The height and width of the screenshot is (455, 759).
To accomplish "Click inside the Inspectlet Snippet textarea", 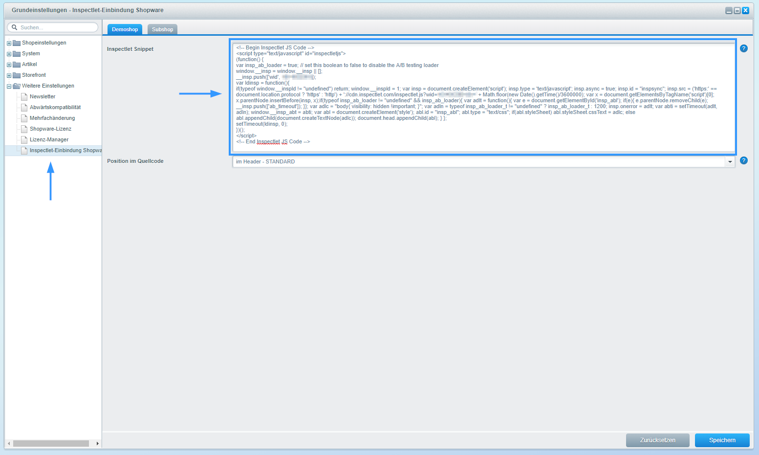I will tap(484, 97).
